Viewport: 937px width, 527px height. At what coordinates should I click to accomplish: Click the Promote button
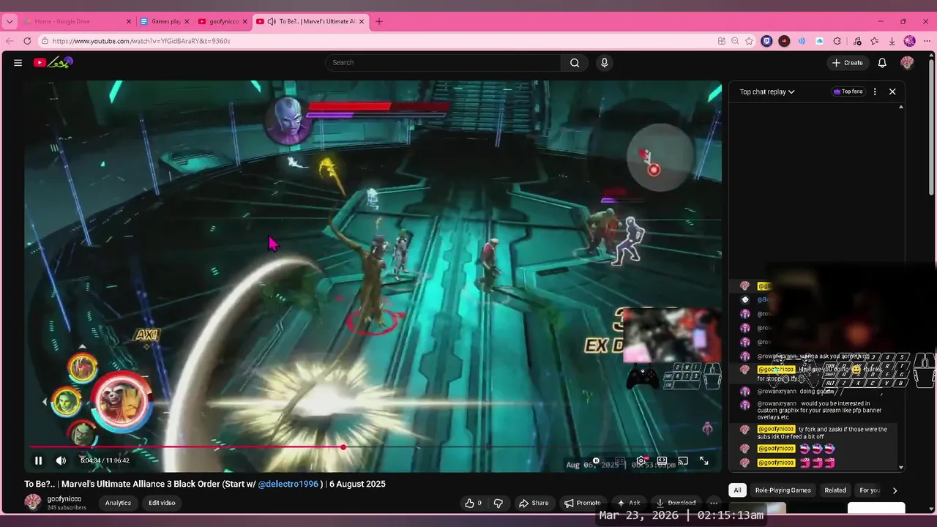(x=583, y=503)
